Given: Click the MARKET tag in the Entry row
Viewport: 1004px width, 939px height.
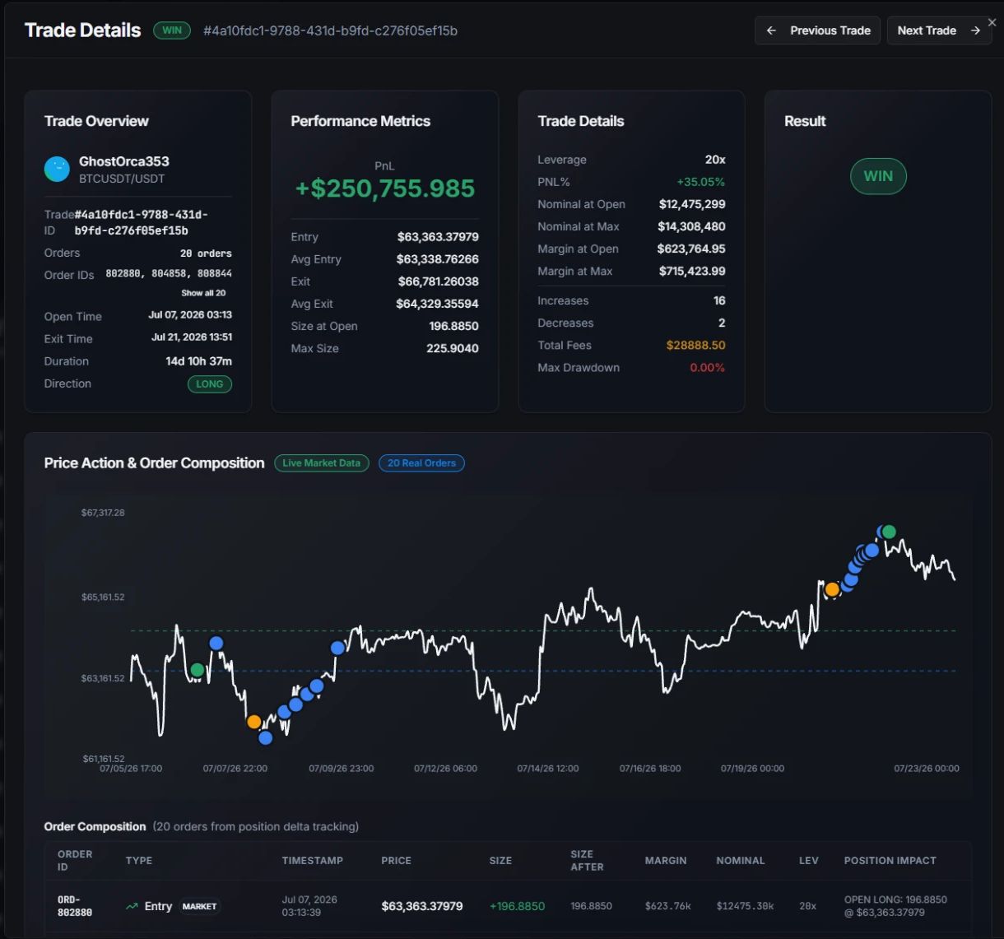Looking at the screenshot, I should click(199, 906).
